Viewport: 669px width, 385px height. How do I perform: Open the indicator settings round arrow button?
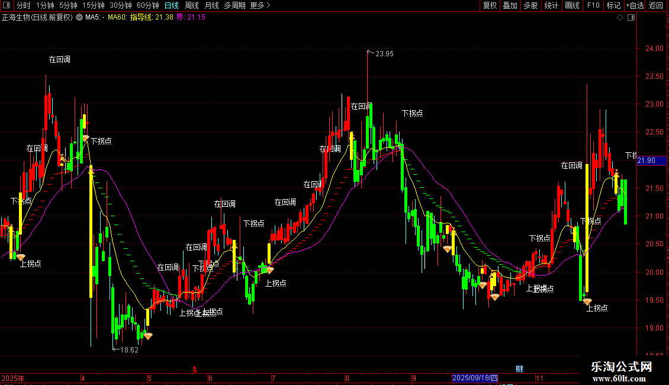[79, 18]
